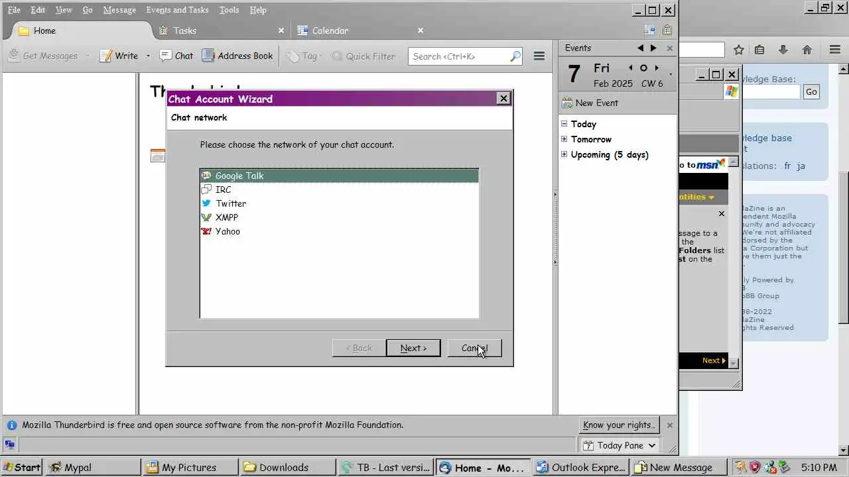Open the Tools menu

pos(229,10)
